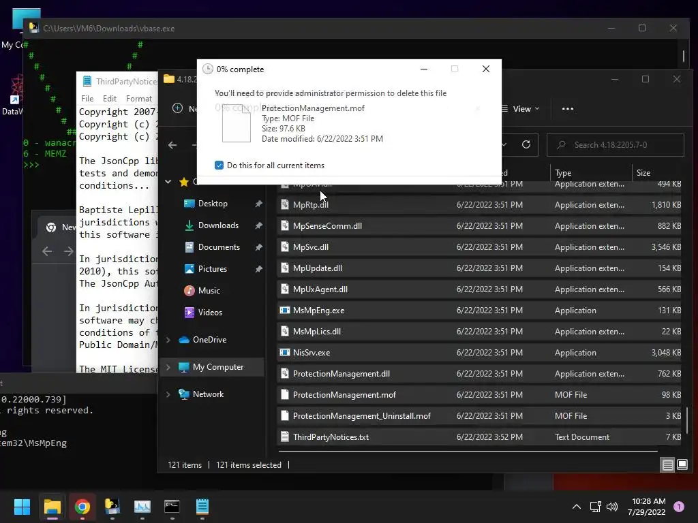Click the Search 4.18.2205.7-0 box

[616, 145]
